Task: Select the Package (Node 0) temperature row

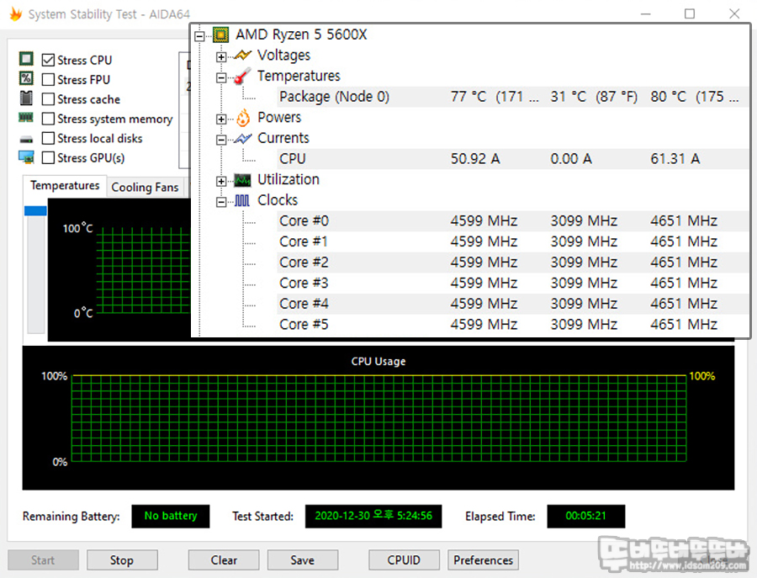Action: coord(511,97)
